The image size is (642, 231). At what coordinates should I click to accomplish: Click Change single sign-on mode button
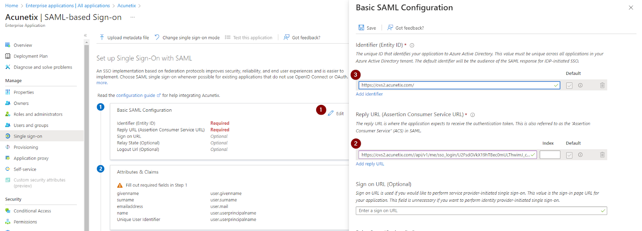[x=187, y=37]
